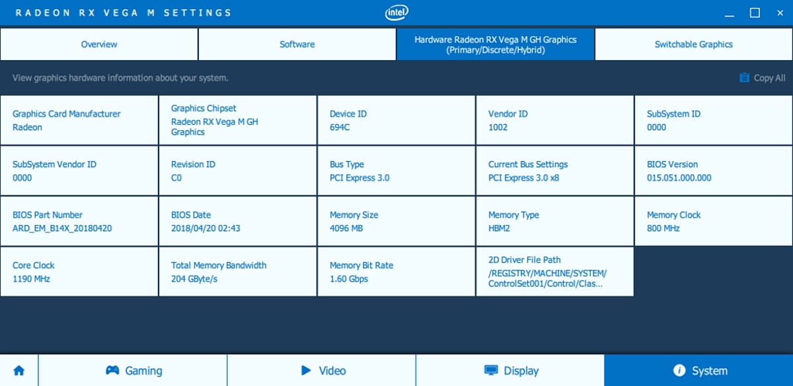Click the Memory Type HBM2 tile
793x386 pixels.
click(555, 221)
